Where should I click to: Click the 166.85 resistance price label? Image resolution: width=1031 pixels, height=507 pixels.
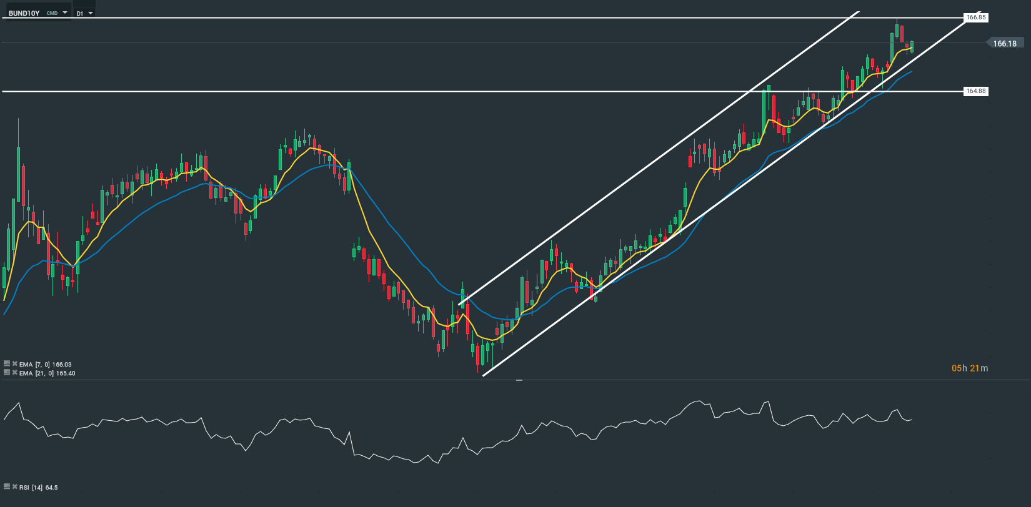975,17
